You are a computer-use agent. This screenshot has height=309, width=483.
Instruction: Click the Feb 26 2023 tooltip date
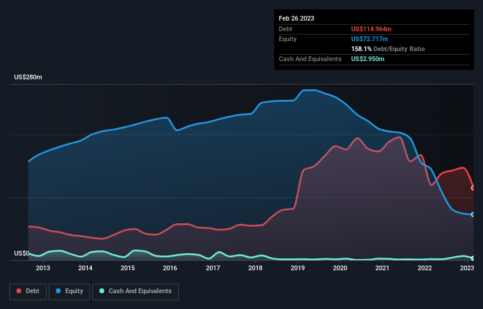297,18
